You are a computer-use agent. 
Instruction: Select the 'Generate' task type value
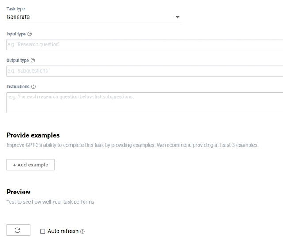pyautogui.click(x=18, y=17)
